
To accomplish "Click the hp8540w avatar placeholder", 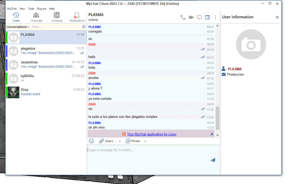I will (x=13, y=79).
